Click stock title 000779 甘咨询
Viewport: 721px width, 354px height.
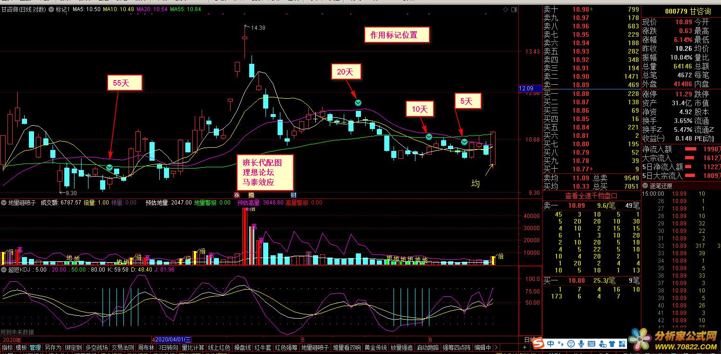tap(688, 11)
